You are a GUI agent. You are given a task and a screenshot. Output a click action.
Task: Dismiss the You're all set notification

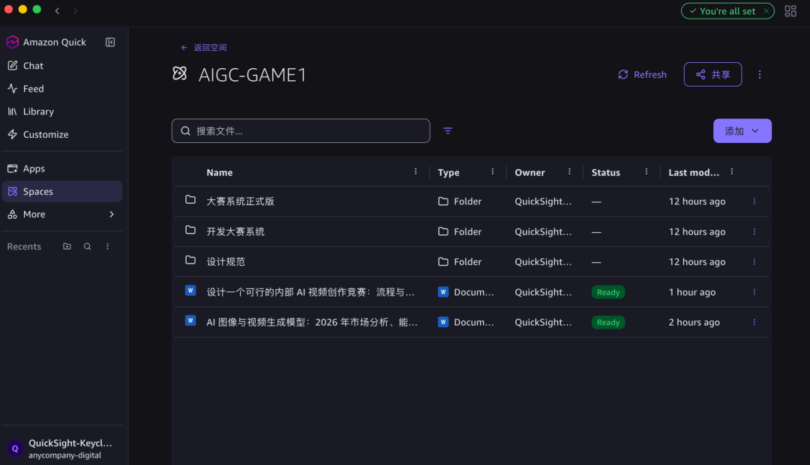coord(766,10)
